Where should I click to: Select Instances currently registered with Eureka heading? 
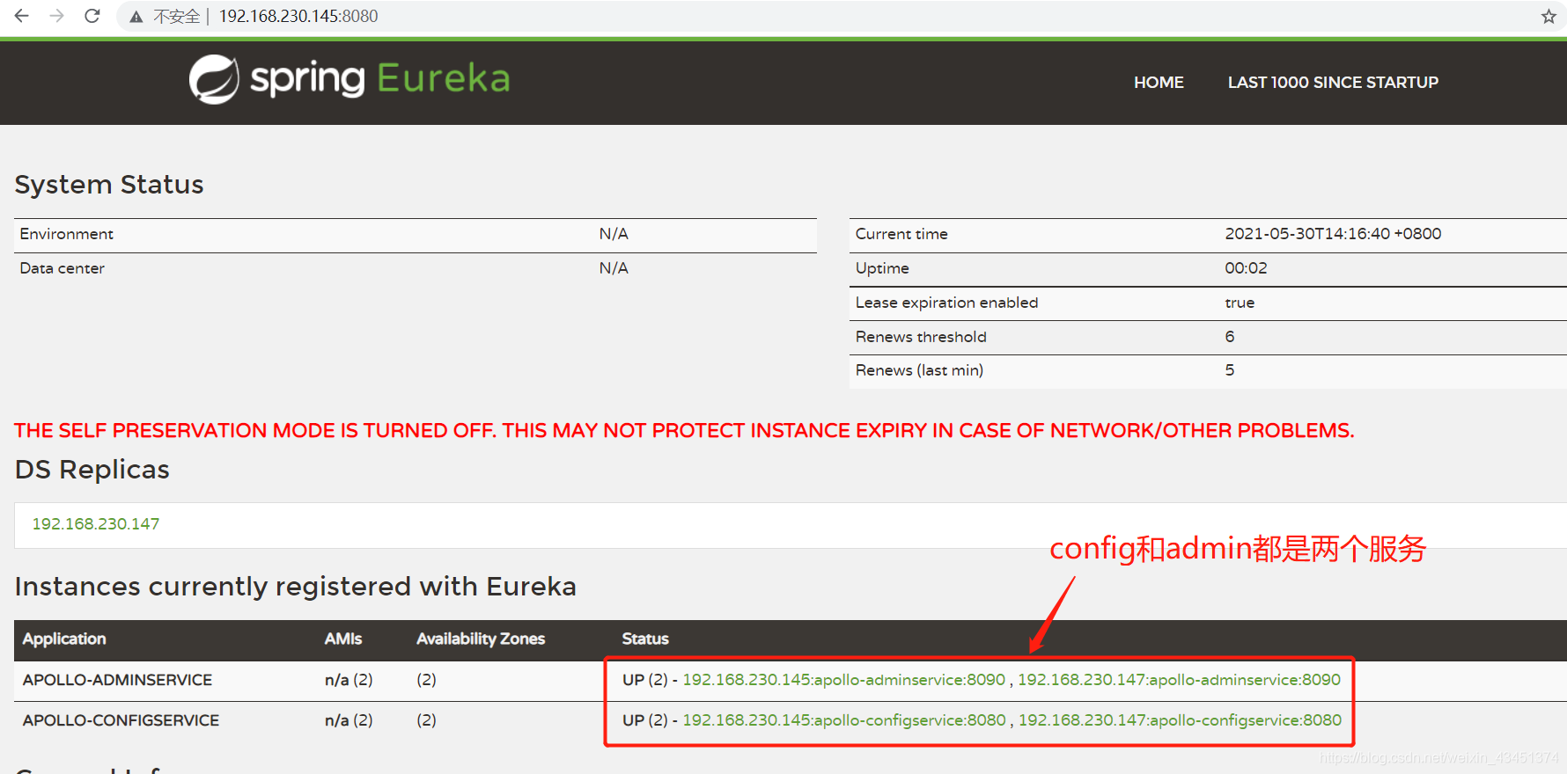(296, 587)
